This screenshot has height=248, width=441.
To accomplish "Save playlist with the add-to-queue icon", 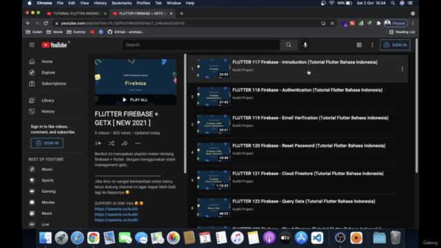I will pyautogui.click(x=98, y=143).
